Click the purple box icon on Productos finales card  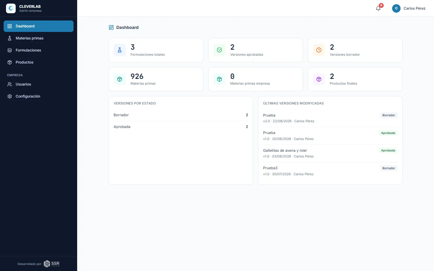pyautogui.click(x=319, y=79)
